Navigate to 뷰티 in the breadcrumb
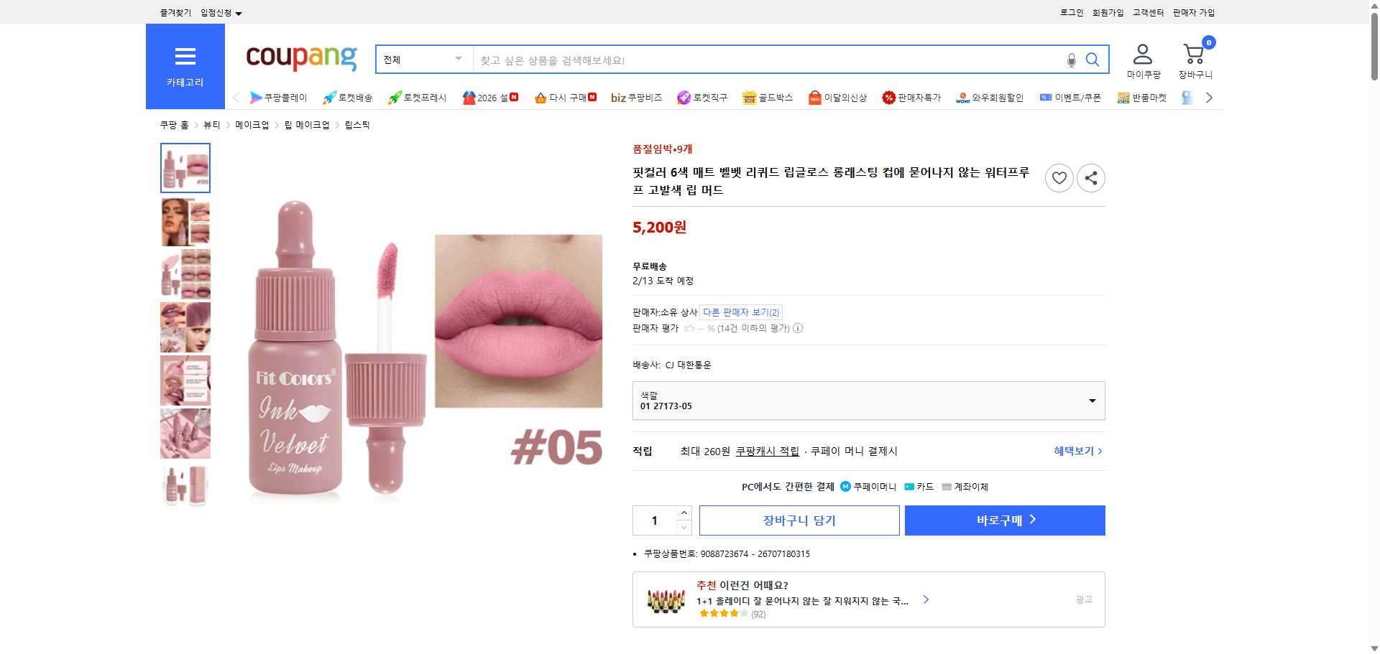Image resolution: width=1380 pixels, height=654 pixels. [x=211, y=124]
